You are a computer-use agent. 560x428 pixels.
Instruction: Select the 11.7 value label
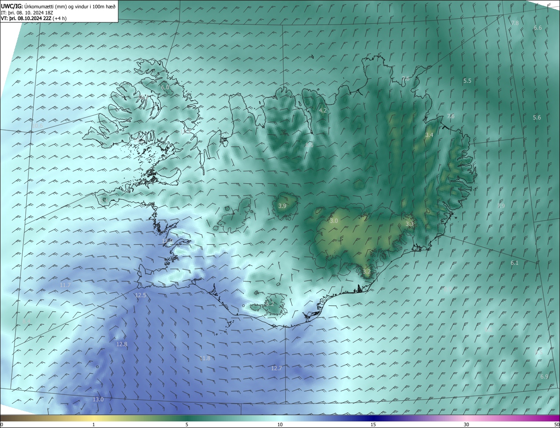(x=65, y=285)
